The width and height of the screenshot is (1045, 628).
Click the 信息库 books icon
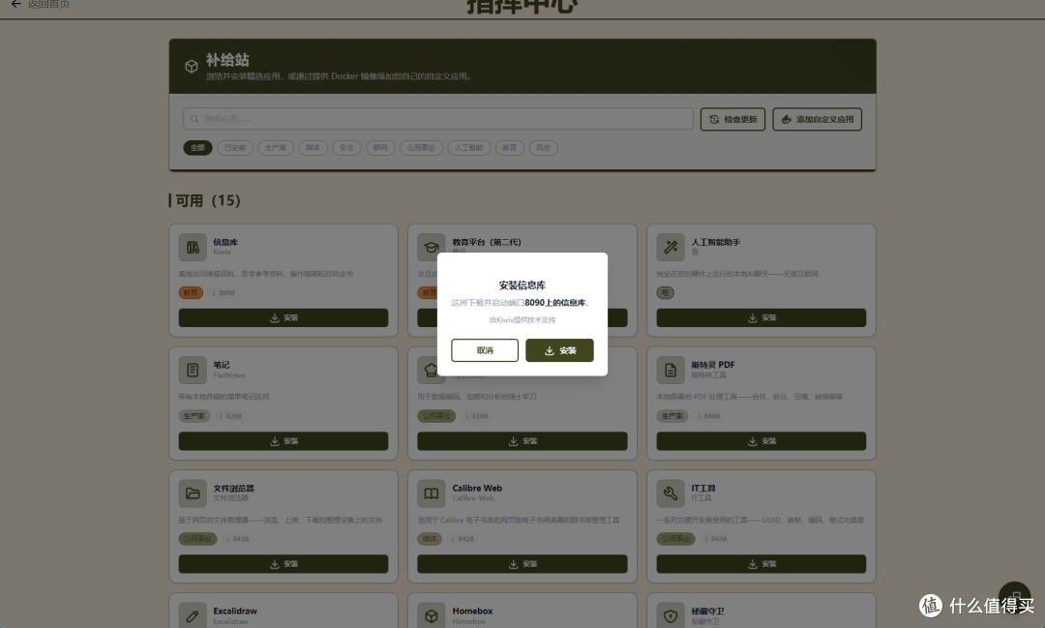click(193, 248)
